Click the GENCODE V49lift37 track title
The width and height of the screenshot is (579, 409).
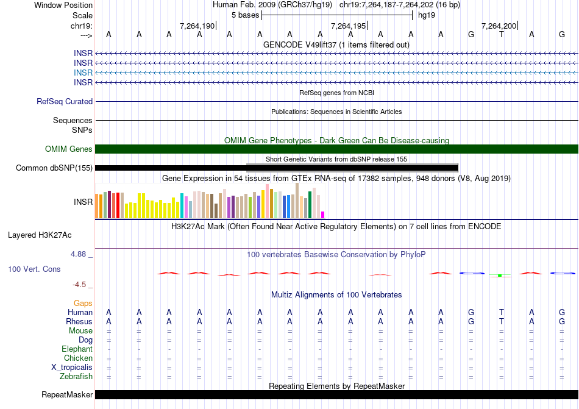[x=336, y=45]
